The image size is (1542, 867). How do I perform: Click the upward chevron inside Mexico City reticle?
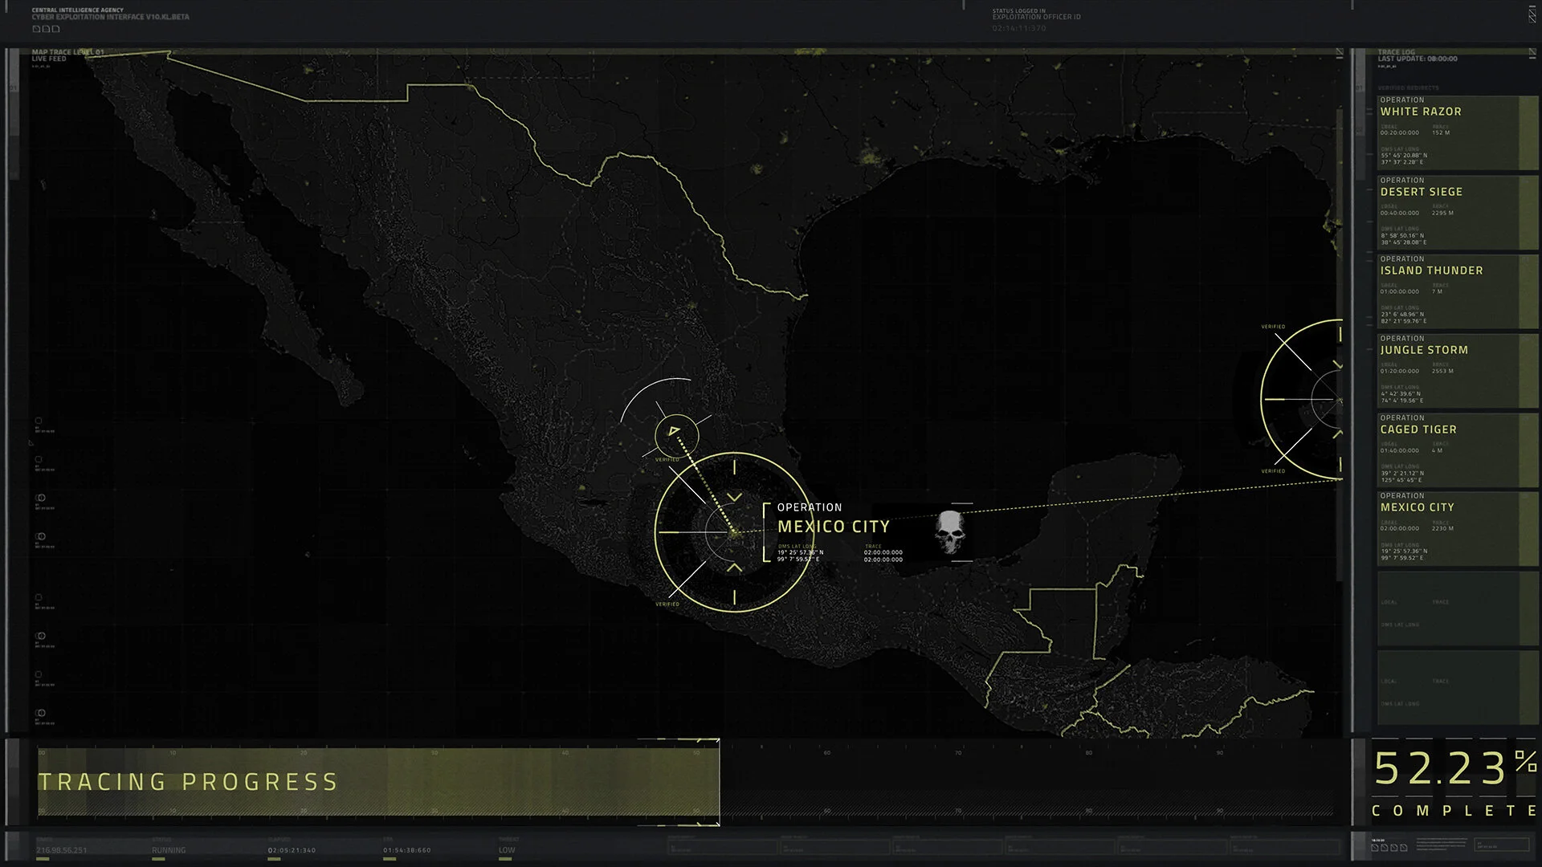(x=734, y=568)
